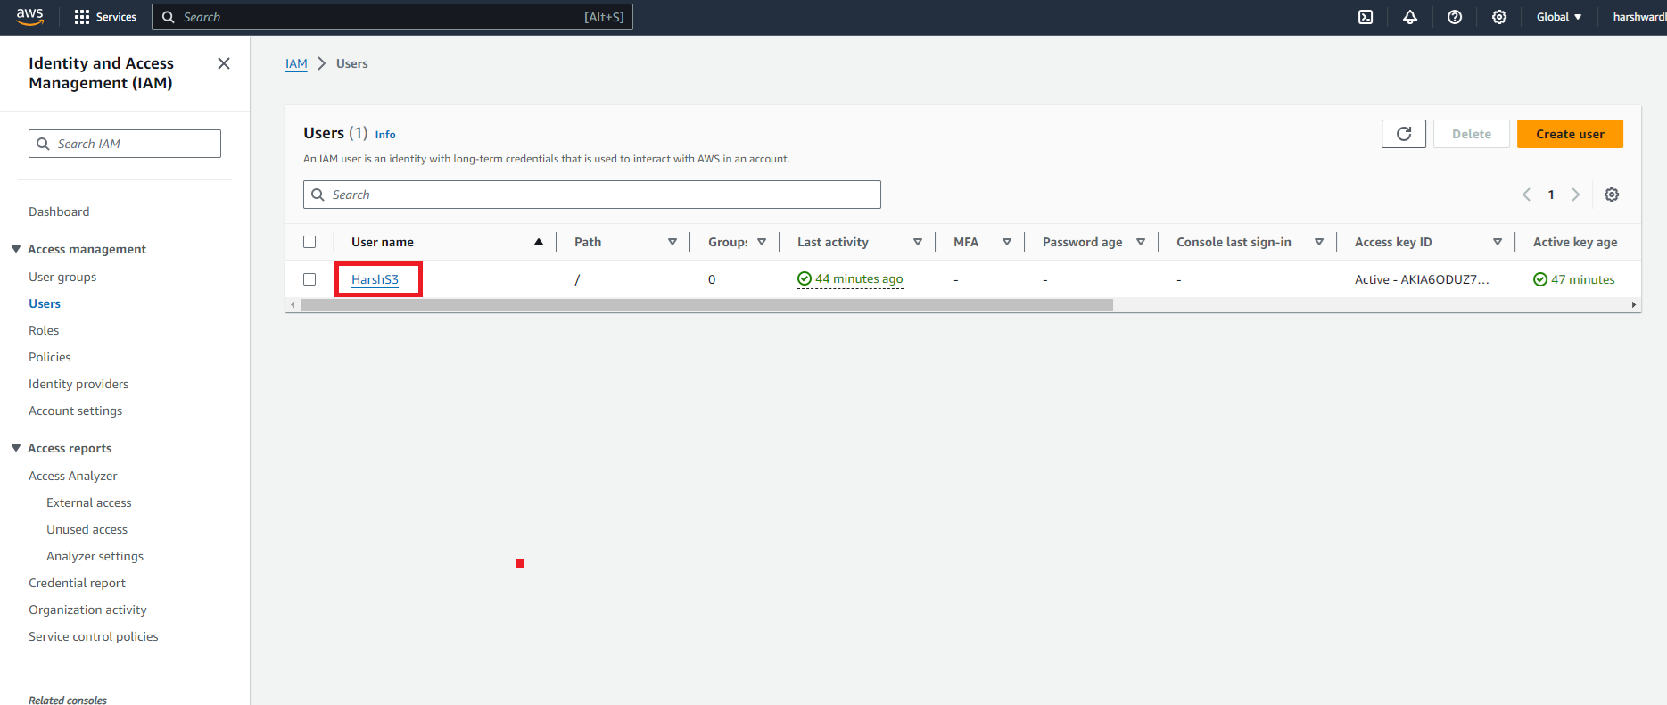1667x705 pixels.
Task: Open the Info link beside Users
Action: pos(385,135)
